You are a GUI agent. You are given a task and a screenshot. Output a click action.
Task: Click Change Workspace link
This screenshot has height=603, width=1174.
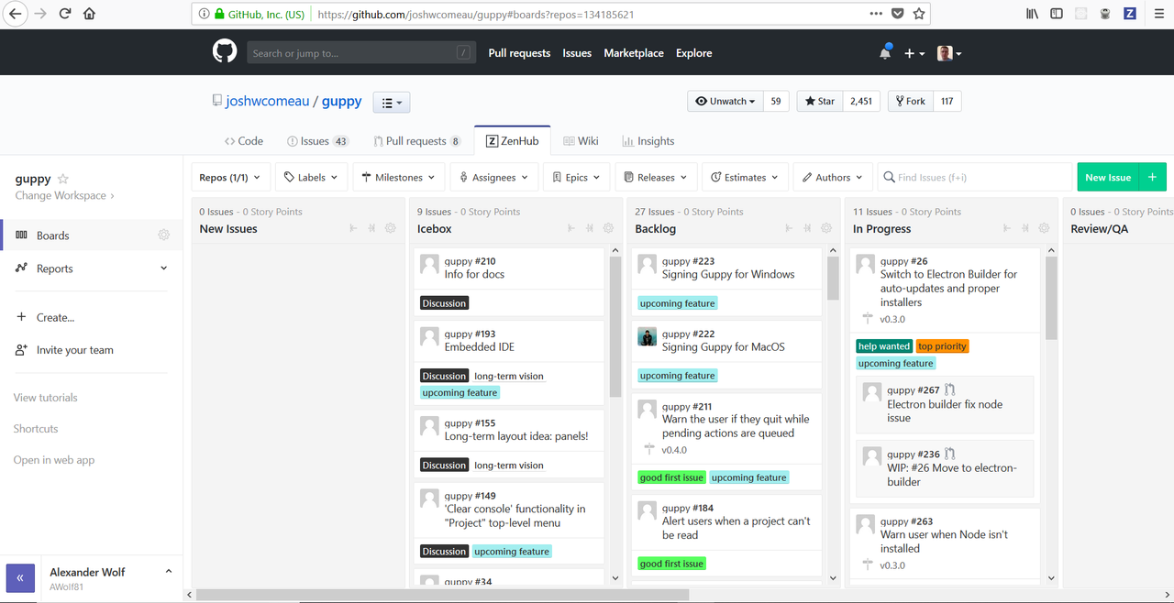(65, 195)
